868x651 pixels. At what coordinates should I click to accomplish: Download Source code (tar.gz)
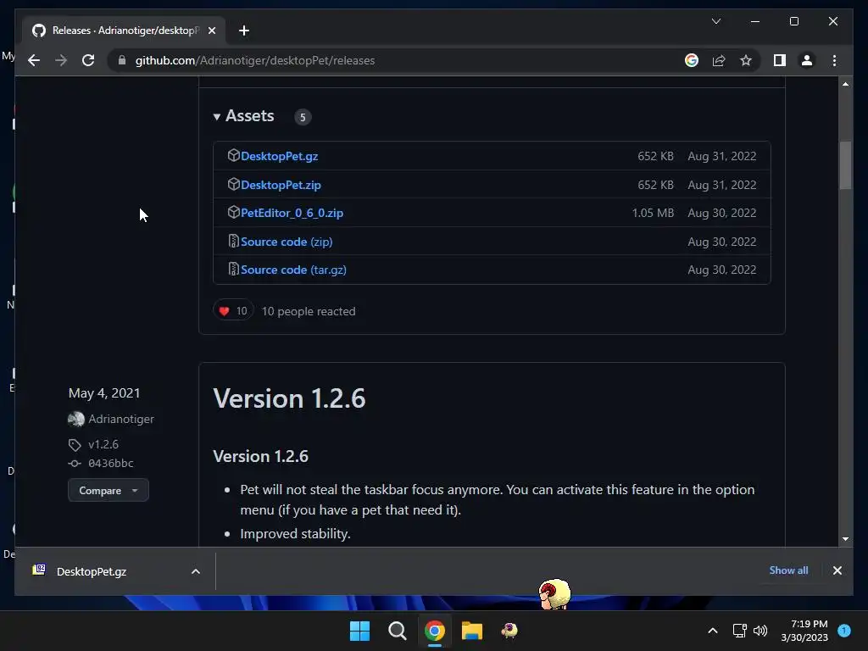click(293, 270)
